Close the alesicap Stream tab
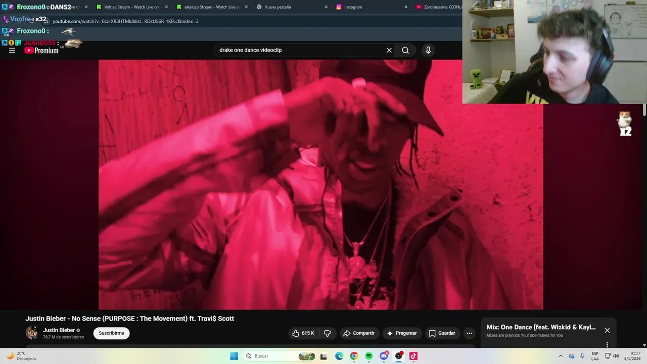Image resolution: width=647 pixels, height=364 pixels. (x=246, y=7)
